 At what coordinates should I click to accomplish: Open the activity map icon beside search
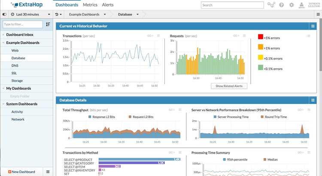point(271,5)
